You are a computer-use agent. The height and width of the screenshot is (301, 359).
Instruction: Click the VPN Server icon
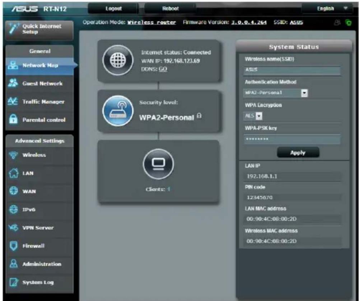pyautogui.click(x=13, y=228)
